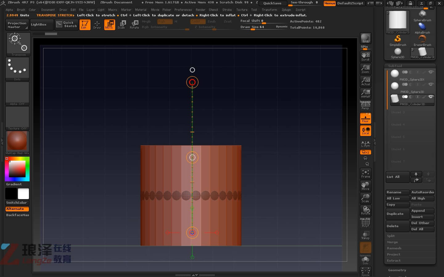Screen dimensions: 444x277
Task: Select the PM3D_Sphere3D1 subtool thumbnail
Action: point(395,74)
